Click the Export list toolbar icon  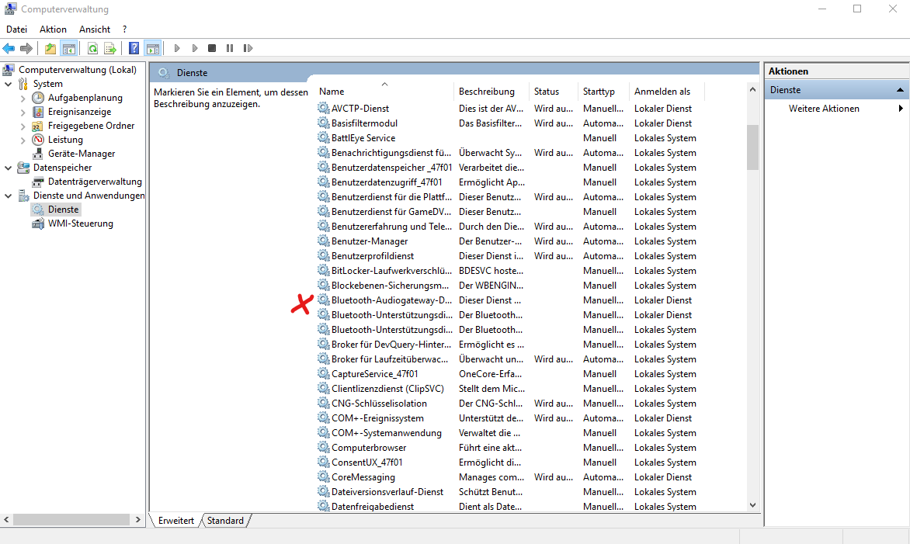[x=110, y=48]
